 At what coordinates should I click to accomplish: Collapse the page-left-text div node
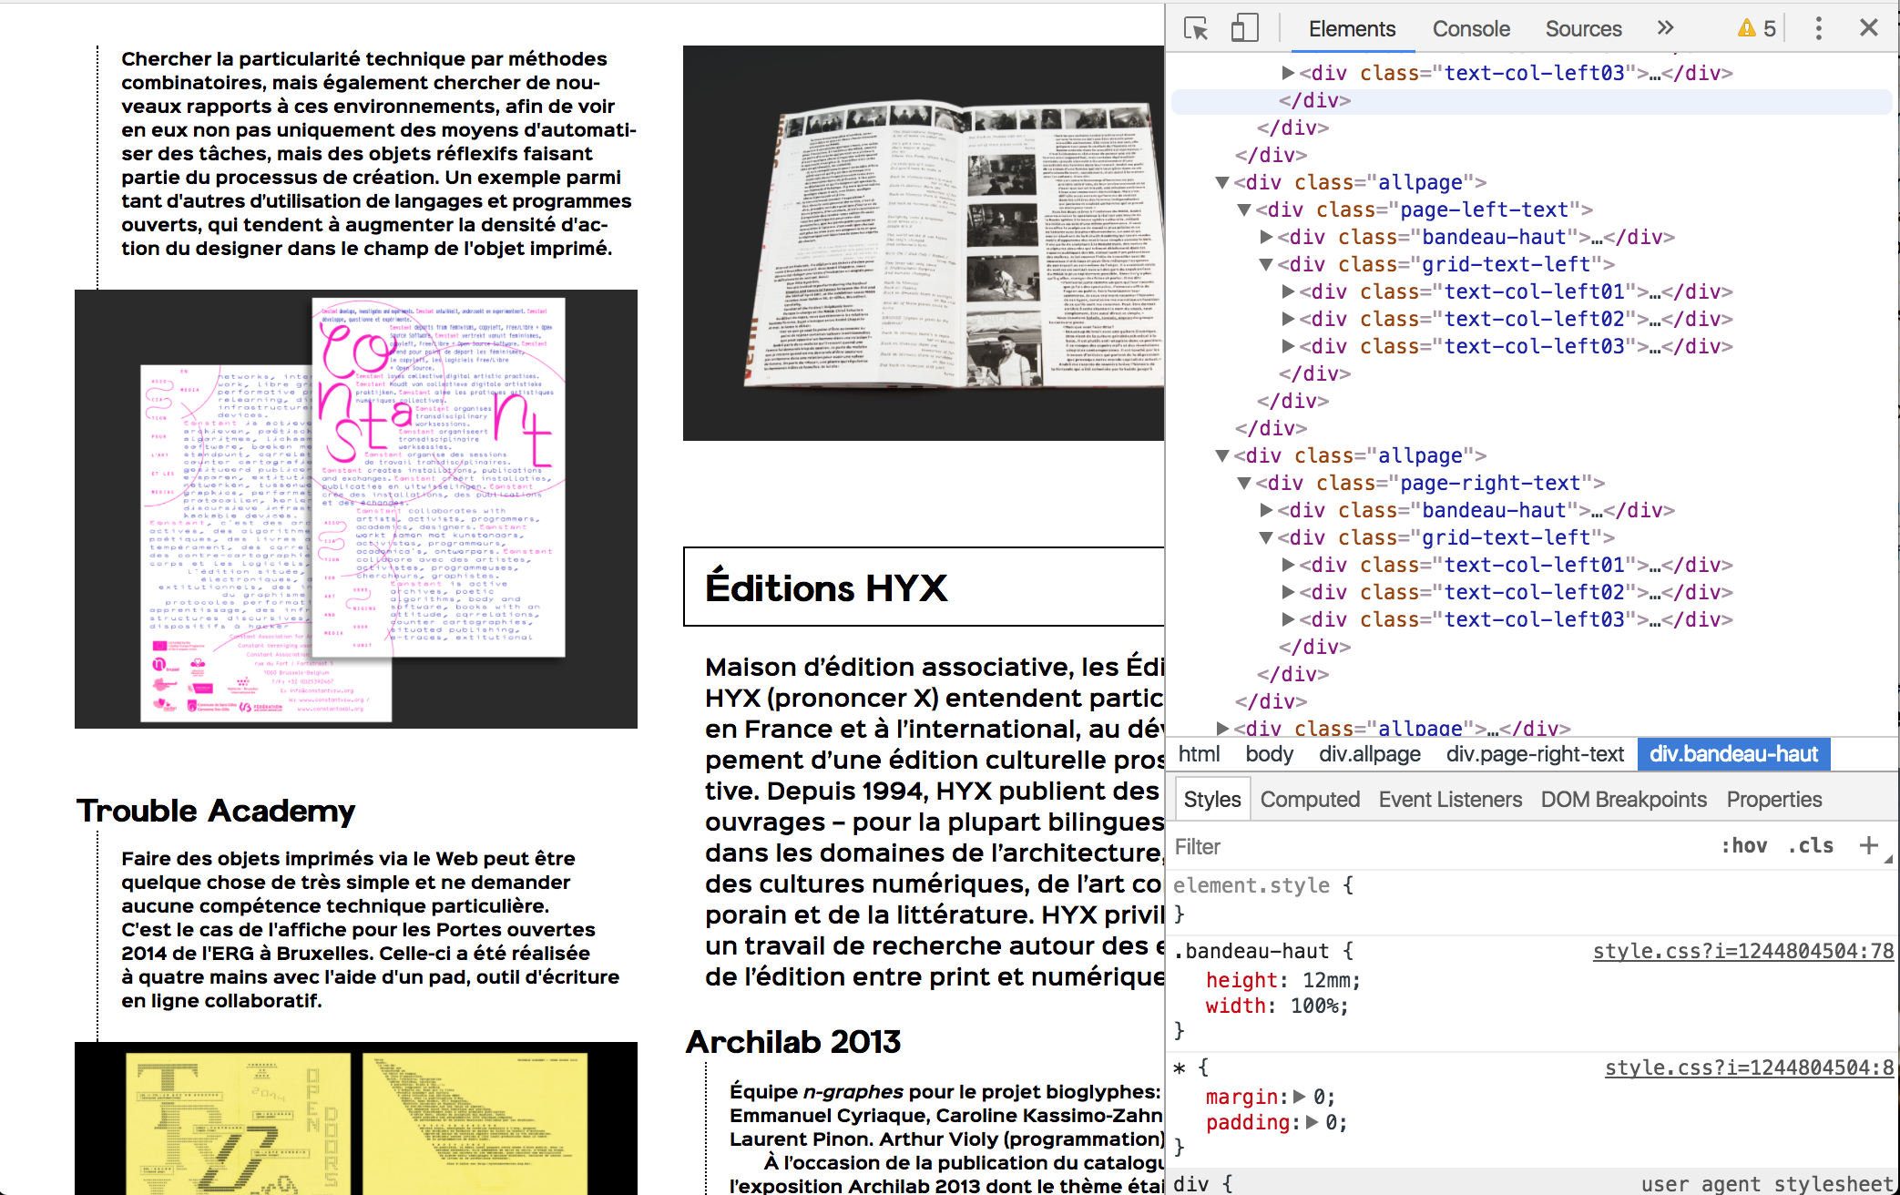1244,210
